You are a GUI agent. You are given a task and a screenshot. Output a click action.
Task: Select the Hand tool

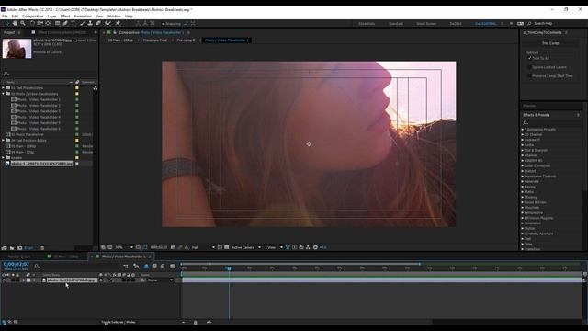pyautogui.click(x=15, y=23)
